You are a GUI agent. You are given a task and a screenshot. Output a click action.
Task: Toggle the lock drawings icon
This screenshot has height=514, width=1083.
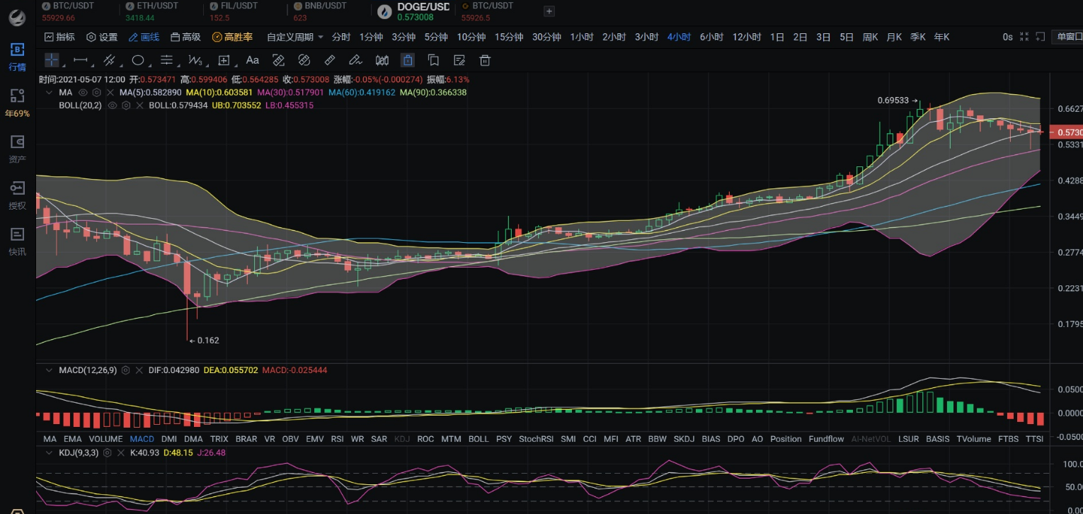[408, 60]
